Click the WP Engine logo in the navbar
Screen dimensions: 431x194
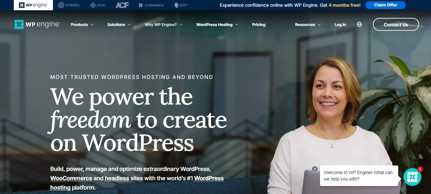click(37, 24)
